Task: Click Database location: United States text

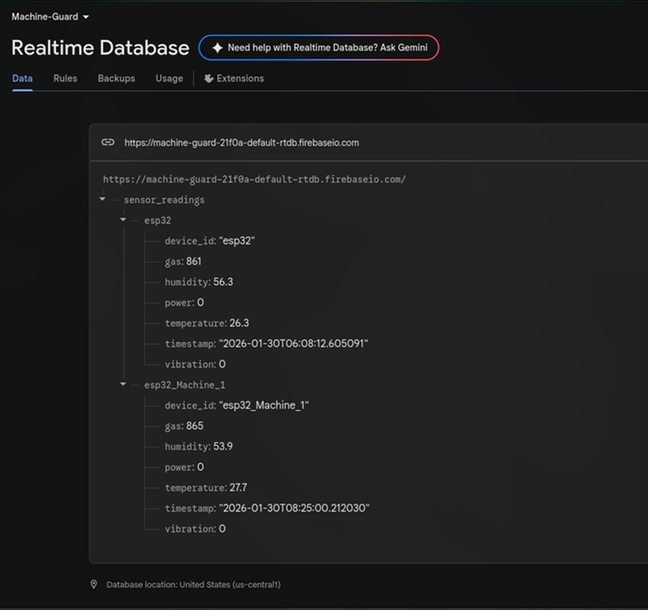Action: click(193, 584)
